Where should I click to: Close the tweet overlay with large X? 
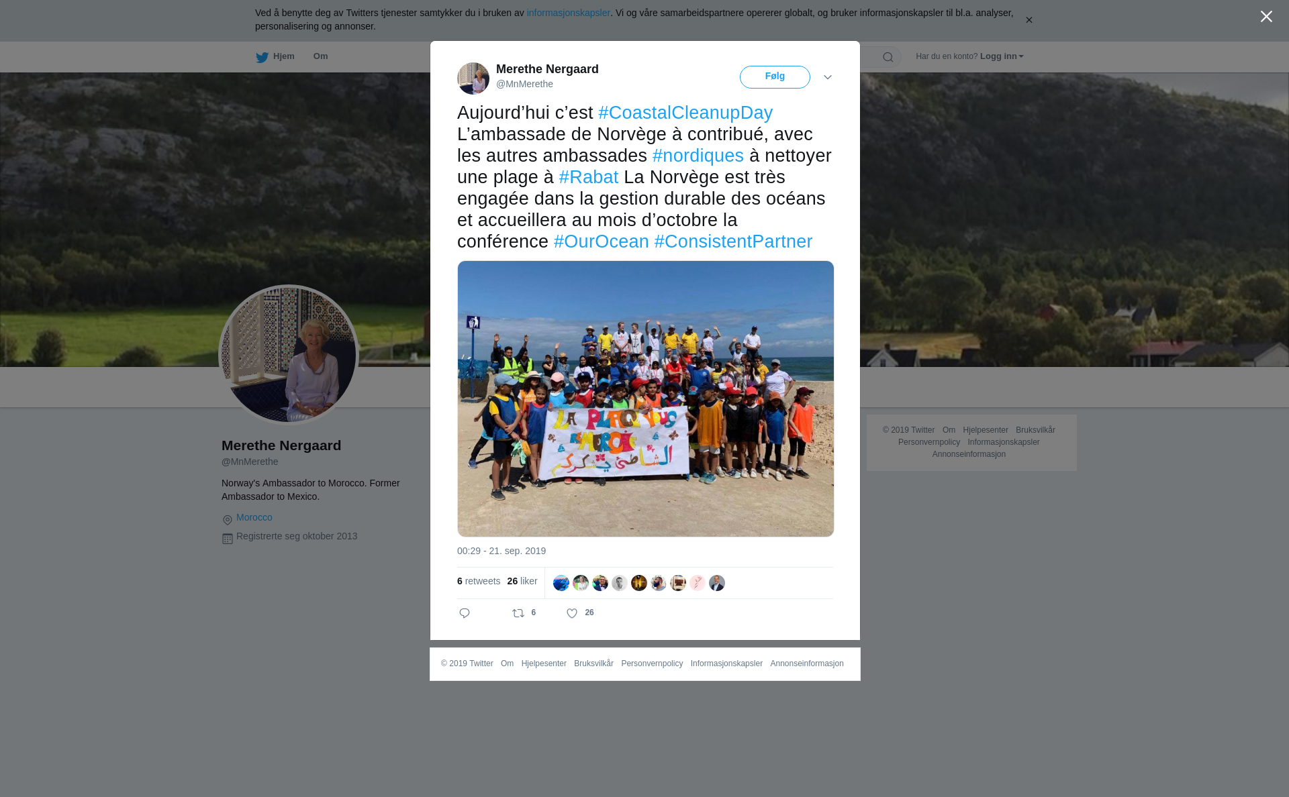pos(1266,17)
